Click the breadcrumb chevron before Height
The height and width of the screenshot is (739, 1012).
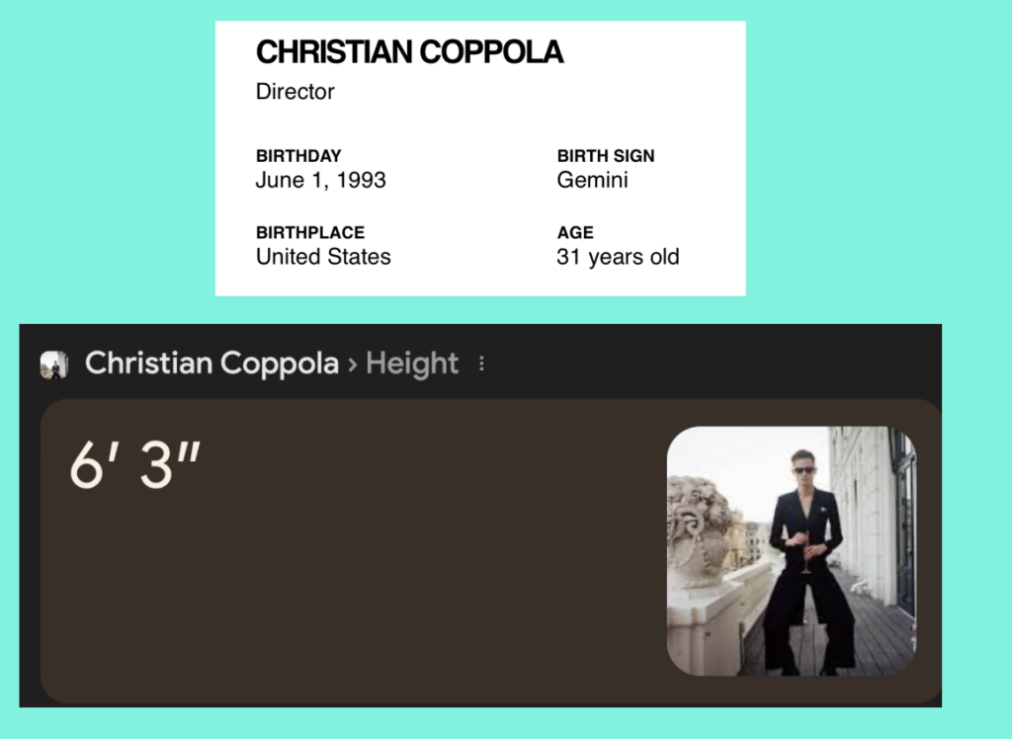pyautogui.click(x=352, y=365)
